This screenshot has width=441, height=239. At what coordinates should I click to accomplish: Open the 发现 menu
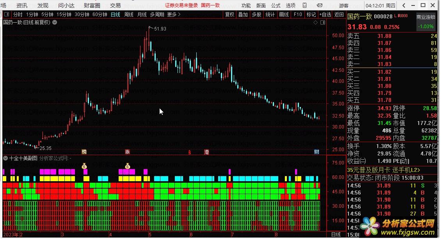point(43,5)
